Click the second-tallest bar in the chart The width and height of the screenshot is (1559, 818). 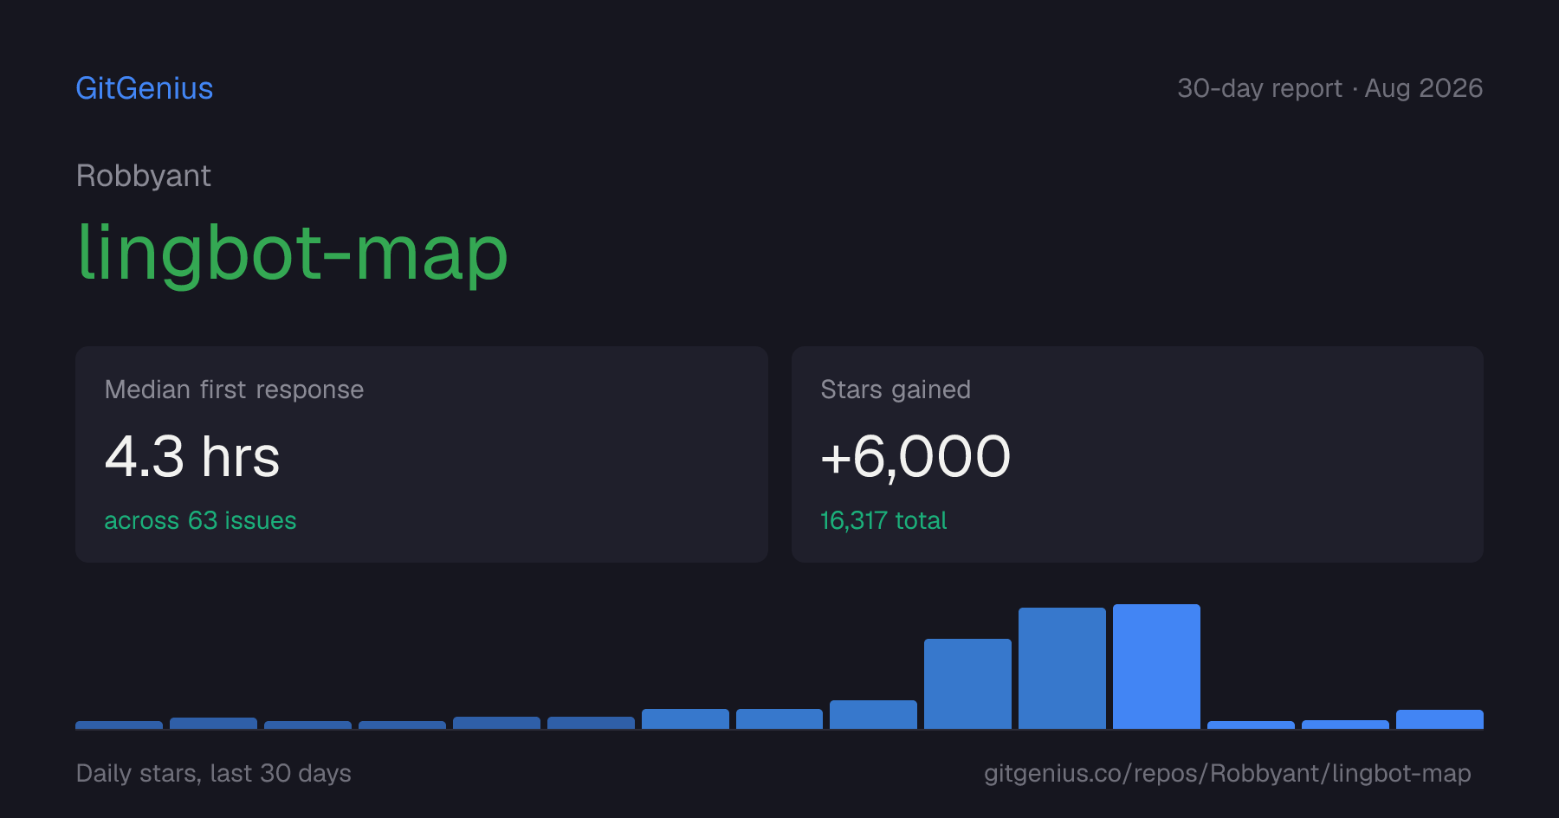(1062, 668)
